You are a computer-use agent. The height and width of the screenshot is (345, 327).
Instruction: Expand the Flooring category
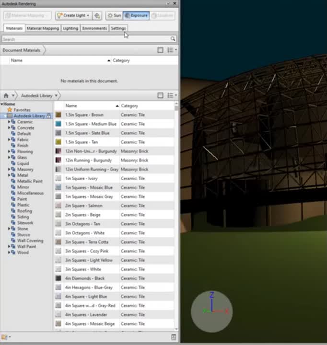(x=9, y=151)
